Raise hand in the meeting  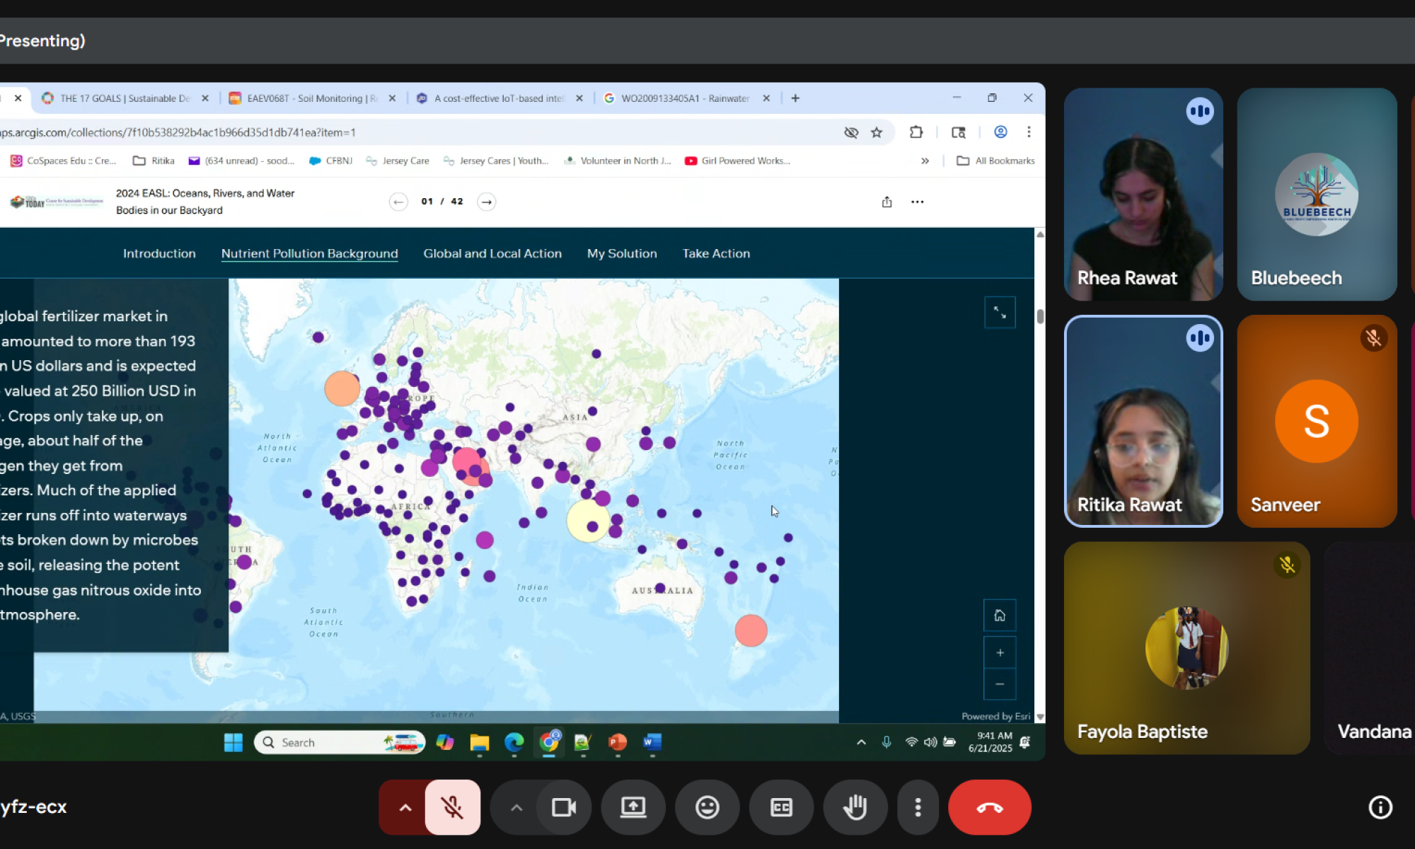point(855,807)
